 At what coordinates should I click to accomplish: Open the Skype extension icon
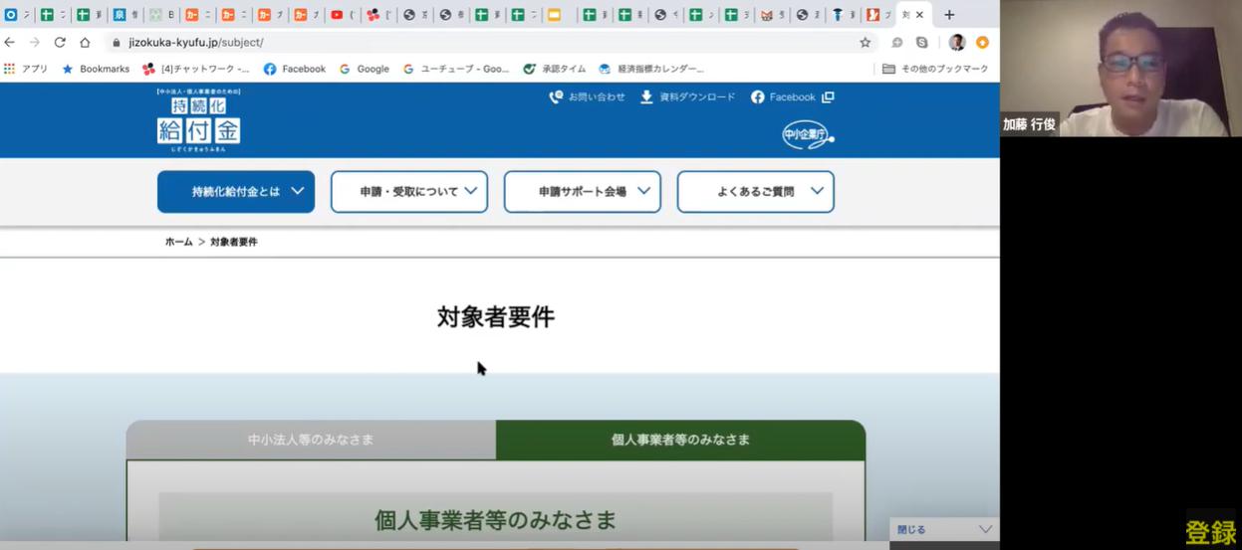(x=921, y=43)
